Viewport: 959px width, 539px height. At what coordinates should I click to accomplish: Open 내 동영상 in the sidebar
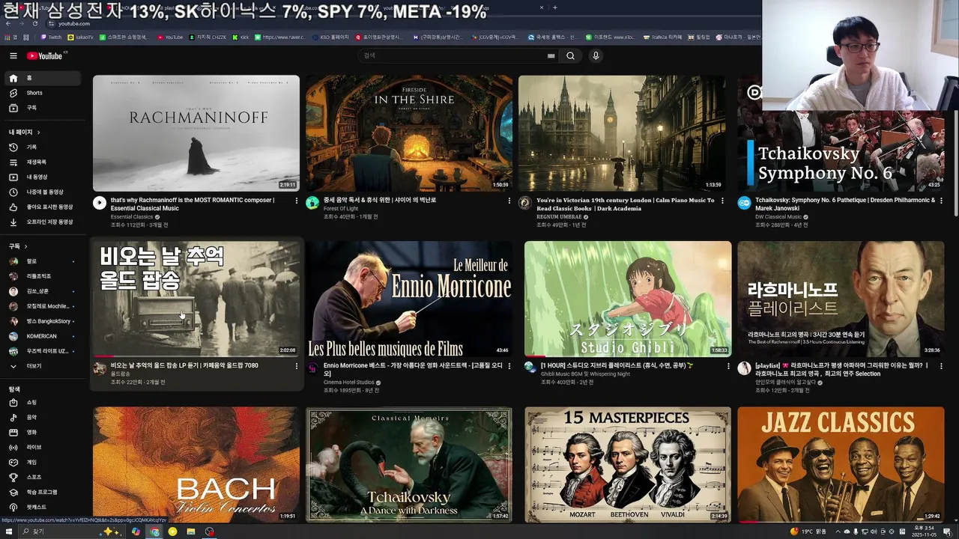pyautogui.click(x=43, y=177)
